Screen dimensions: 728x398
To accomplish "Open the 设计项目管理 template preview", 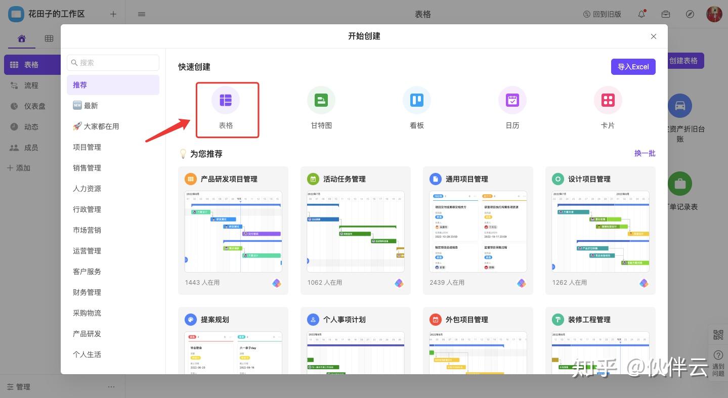I will pyautogui.click(x=601, y=232).
